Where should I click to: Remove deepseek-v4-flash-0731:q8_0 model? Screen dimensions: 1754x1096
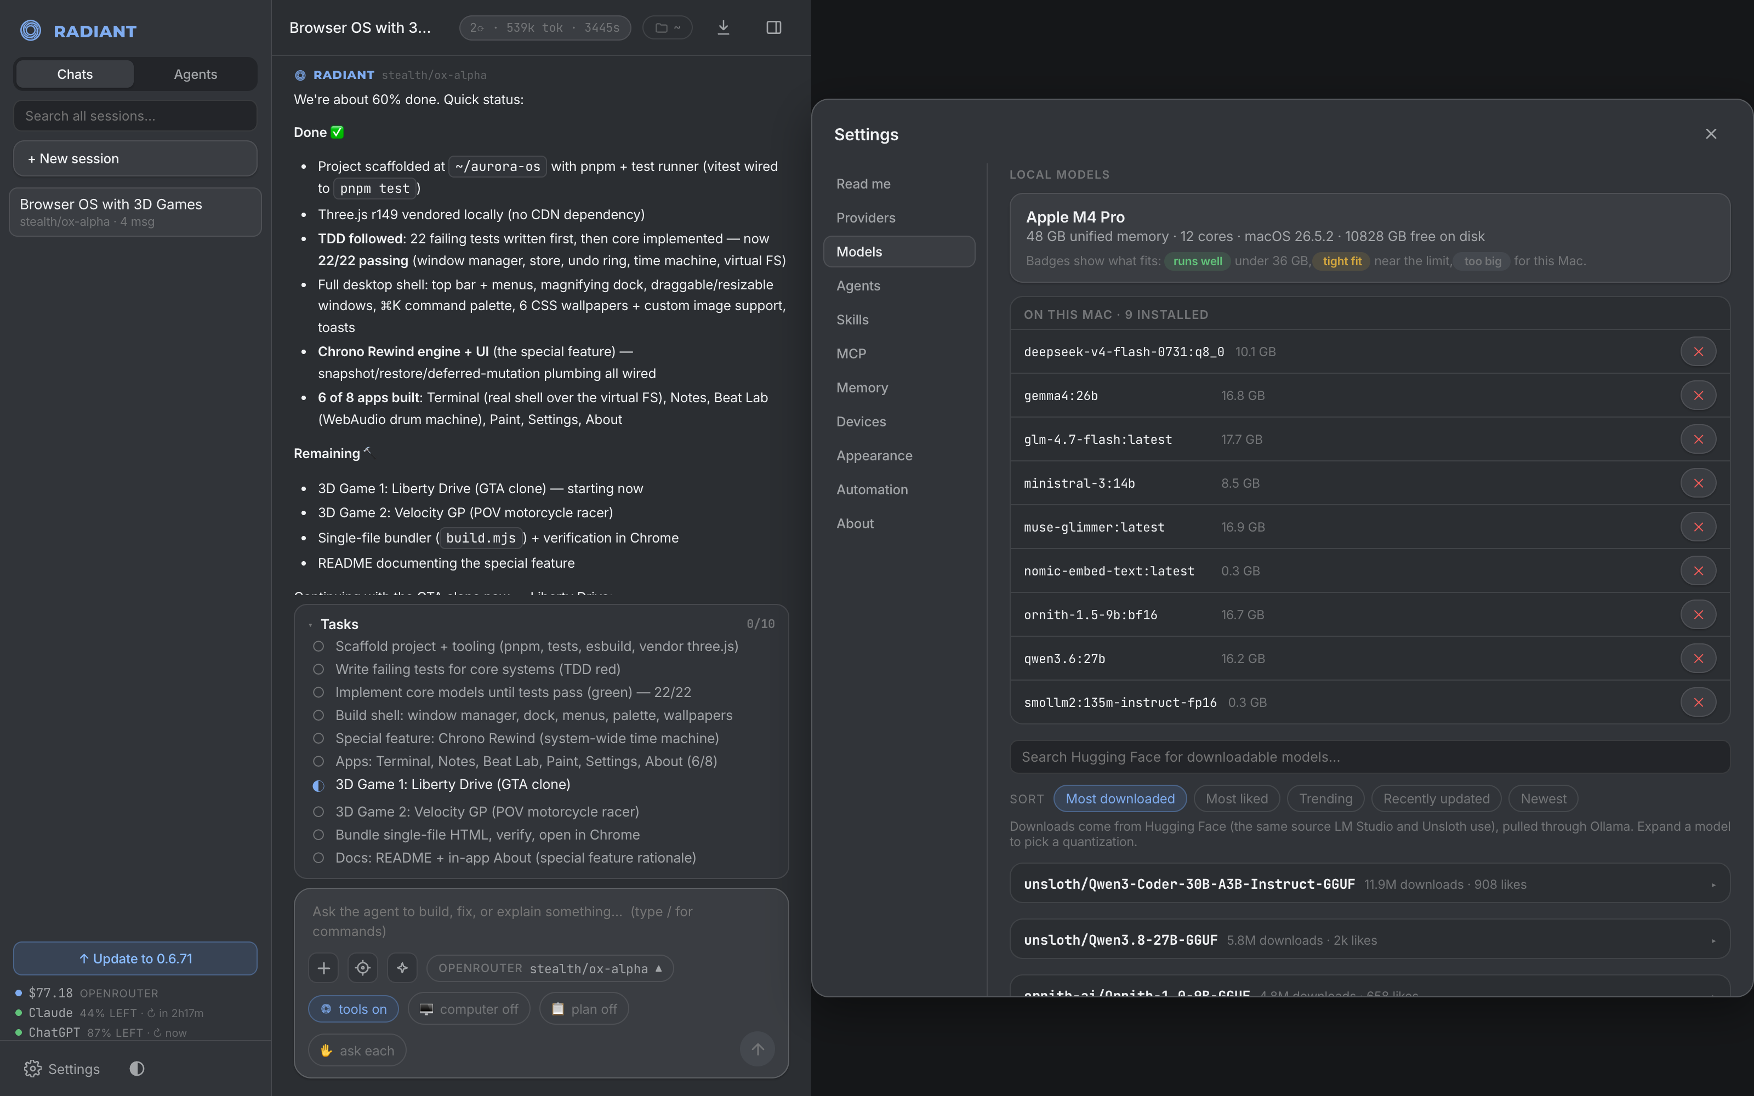[1698, 352]
